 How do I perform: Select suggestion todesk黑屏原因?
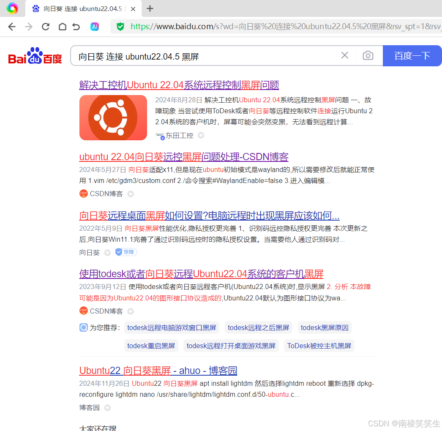tap(325, 327)
